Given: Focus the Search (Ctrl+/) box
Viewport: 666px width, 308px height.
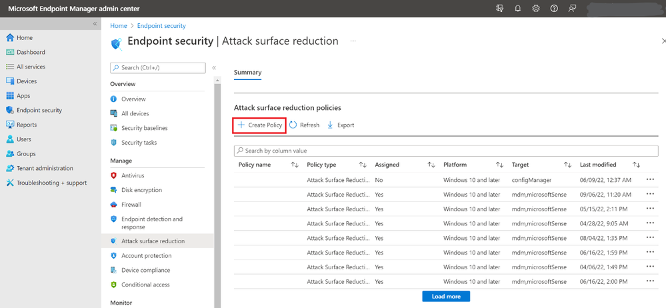Looking at the screenshot, I should click(157, 67).
